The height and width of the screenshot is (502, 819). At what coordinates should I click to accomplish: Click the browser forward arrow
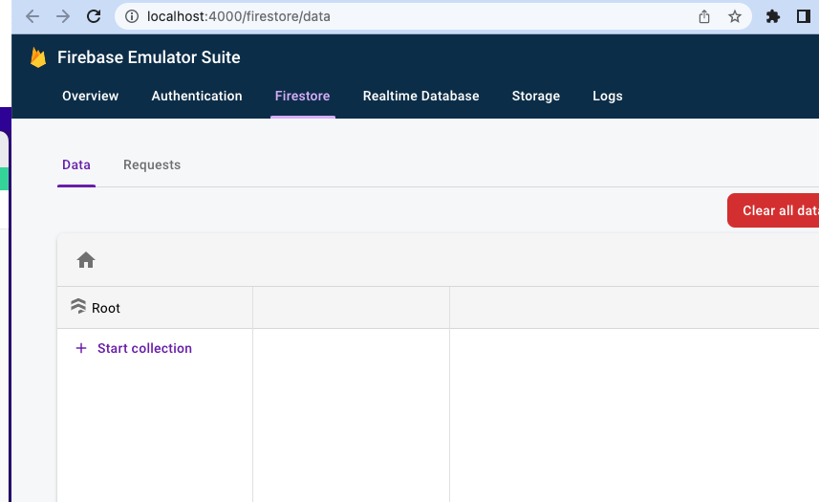(63, 16)
